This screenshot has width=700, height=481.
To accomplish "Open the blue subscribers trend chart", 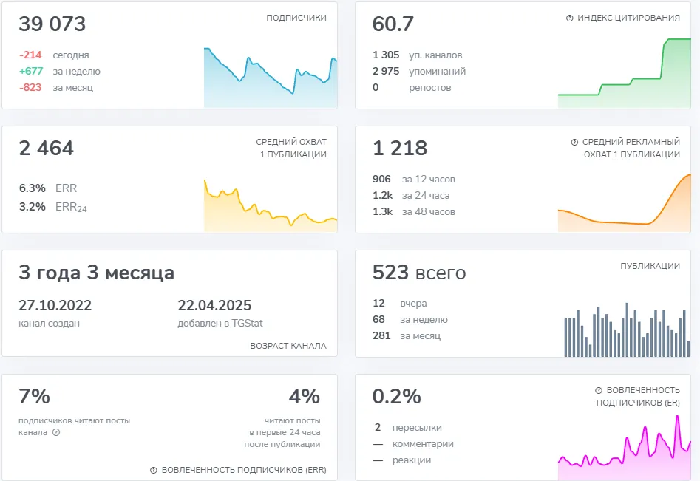I will [x=271, y=77].
